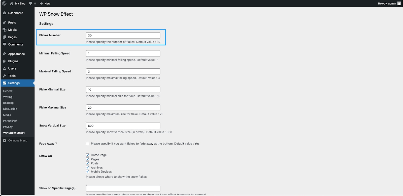This screenshot has width=403, height=196.
Task: Click the comments bubble icon in admin bar
Action: (x=31, y=4)
